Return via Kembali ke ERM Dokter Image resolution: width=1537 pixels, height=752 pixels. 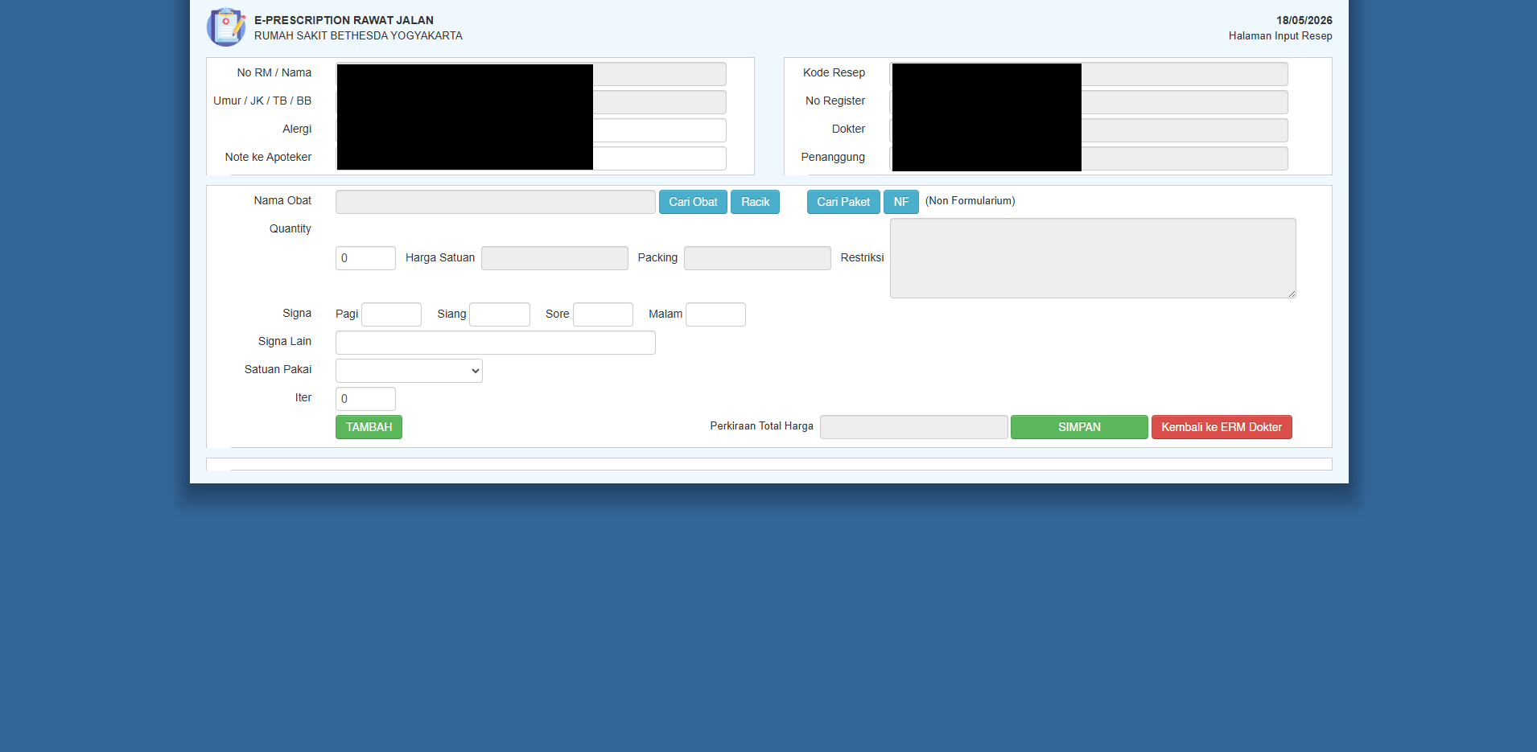1222,427
